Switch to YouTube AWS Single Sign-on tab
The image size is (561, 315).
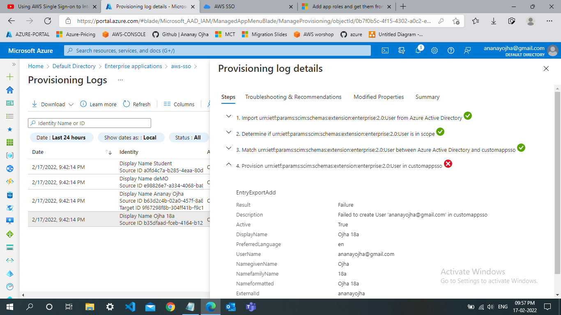[x=52, y=7]
